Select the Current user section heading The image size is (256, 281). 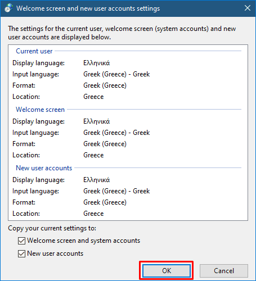(x=34, y=51)
